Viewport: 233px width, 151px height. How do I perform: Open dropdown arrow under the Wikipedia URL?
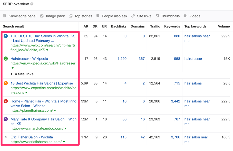click(x=13, y=68)
